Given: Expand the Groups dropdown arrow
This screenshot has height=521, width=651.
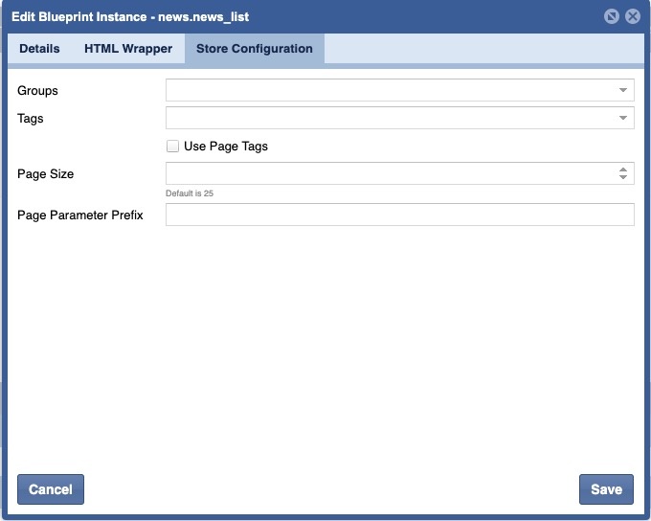Looking at the screenshot, I should coord(623,90).
